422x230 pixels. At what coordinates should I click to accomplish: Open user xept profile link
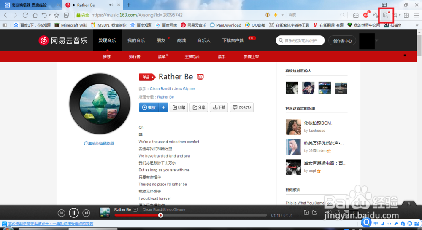point(312,171)
